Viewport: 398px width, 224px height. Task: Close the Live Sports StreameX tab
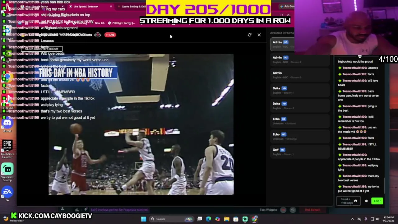(111, 7)
